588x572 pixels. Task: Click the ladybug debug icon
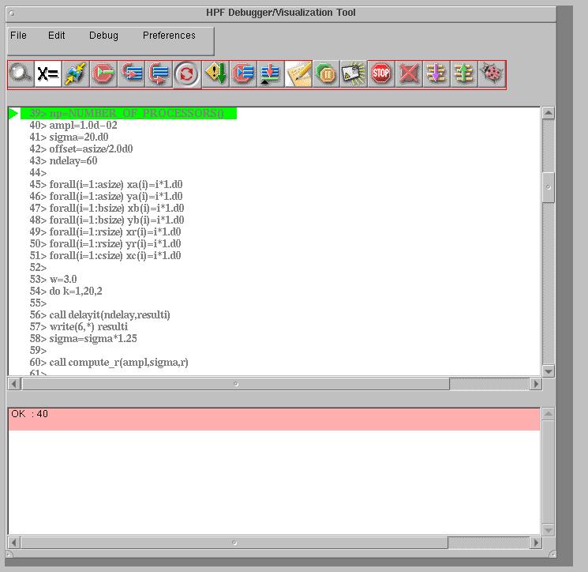click(x=492, y=73)
